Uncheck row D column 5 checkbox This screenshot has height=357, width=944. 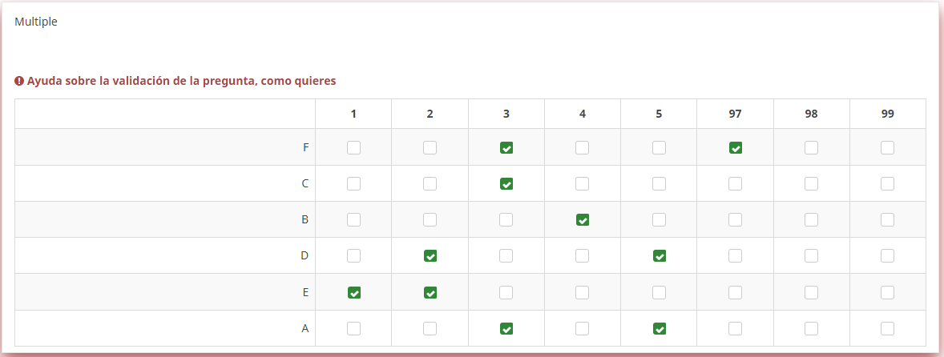(659, 256)
